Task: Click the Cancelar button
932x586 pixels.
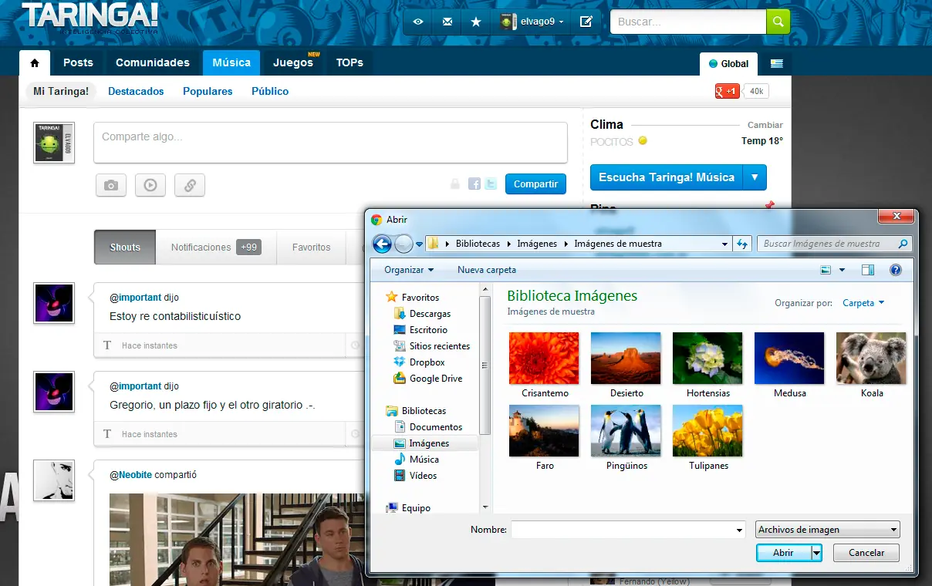Action: click(866, 553)
